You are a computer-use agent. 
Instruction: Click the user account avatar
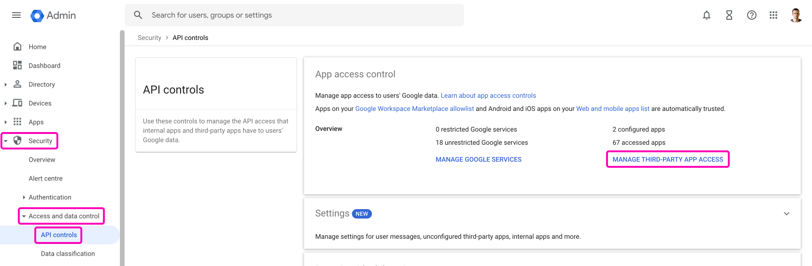coord(796,15)
